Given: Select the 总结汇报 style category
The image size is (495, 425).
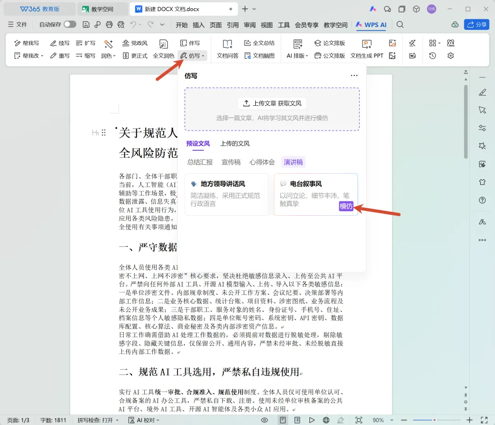Looking at the screenshot, I should 200,162.
